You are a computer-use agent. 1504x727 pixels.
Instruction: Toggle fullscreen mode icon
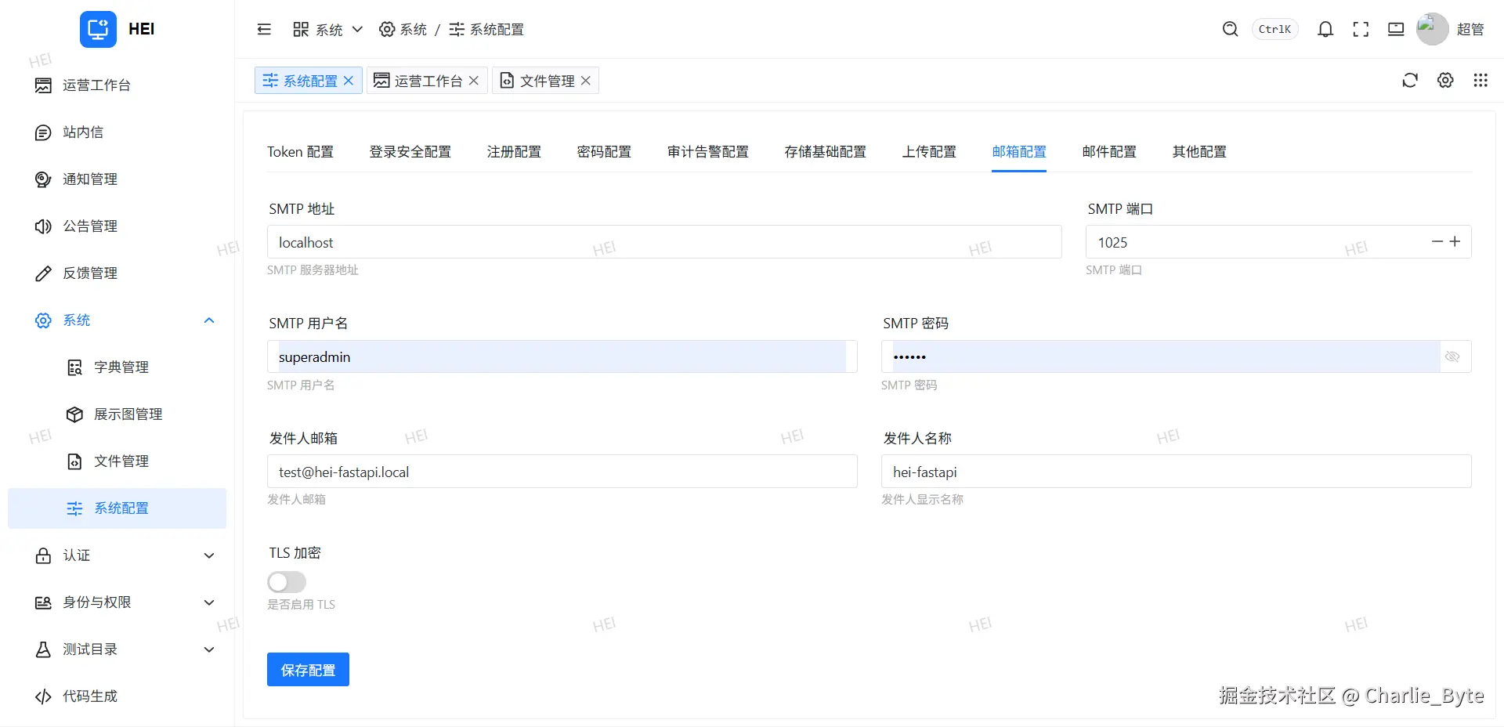pos(1361,30)
